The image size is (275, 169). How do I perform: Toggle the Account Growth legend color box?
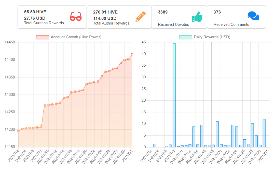point(43,37)
